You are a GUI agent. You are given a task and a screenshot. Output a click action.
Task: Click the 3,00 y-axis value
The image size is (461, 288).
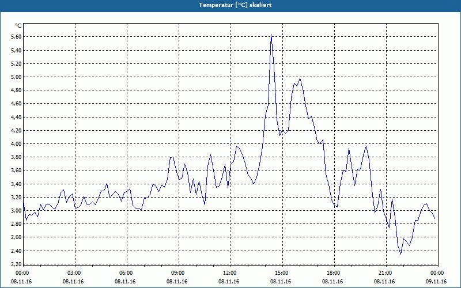click(x=16, y=210)
